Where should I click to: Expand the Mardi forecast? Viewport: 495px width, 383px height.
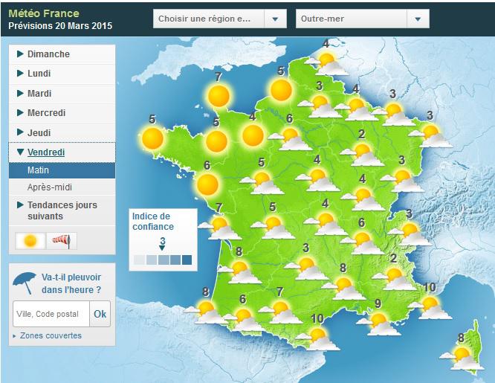[x=62, y=94]
